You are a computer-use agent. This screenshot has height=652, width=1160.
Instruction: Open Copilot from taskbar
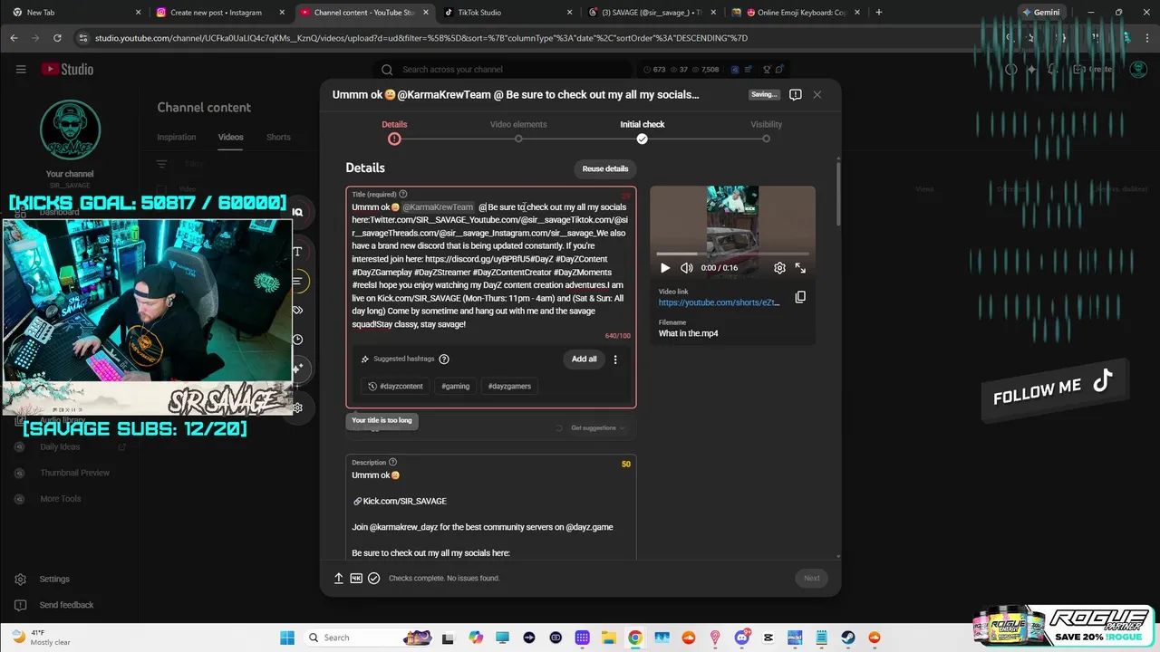coord(476,638)
